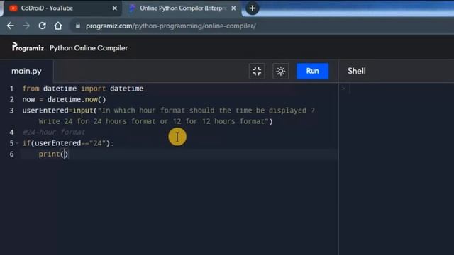This screenshot has height=255, width=454.
Task: Click the 'if(userEntered=="24"):' line
Action: (68, 143)
